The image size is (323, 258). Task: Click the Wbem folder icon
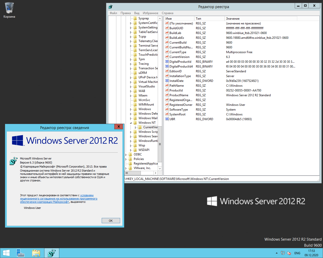tap(135, 95)
